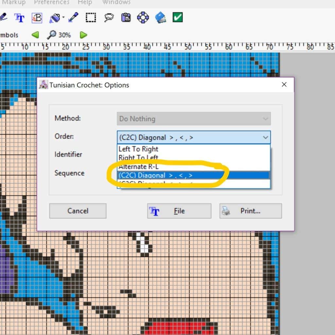Viewport: 335px width, 335px height.
Task: Pick the eyedropper color picker tool
Action: (x=73, y=18)
